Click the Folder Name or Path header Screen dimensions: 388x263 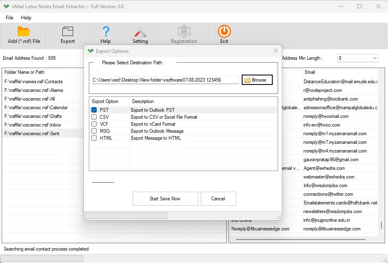pyautogui.click(x=24, y=72)
